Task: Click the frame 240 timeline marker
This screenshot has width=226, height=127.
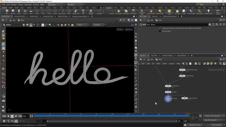Action: [x=188, y=115]
